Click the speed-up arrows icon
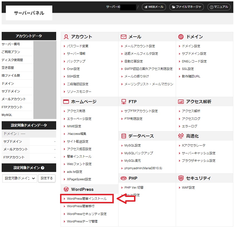235x228 pixels. (181, 136)
